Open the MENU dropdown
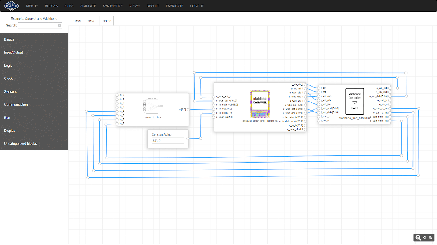Screen dimensions: 437x245 point(32,6)
